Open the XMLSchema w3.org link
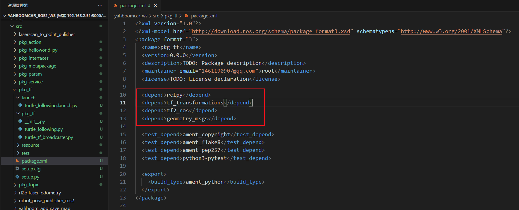519x210 pixels. click(451, 31)
